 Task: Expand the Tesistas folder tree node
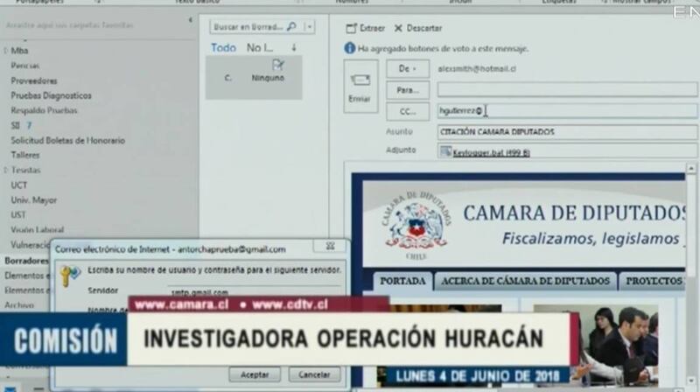pos(6,170)
